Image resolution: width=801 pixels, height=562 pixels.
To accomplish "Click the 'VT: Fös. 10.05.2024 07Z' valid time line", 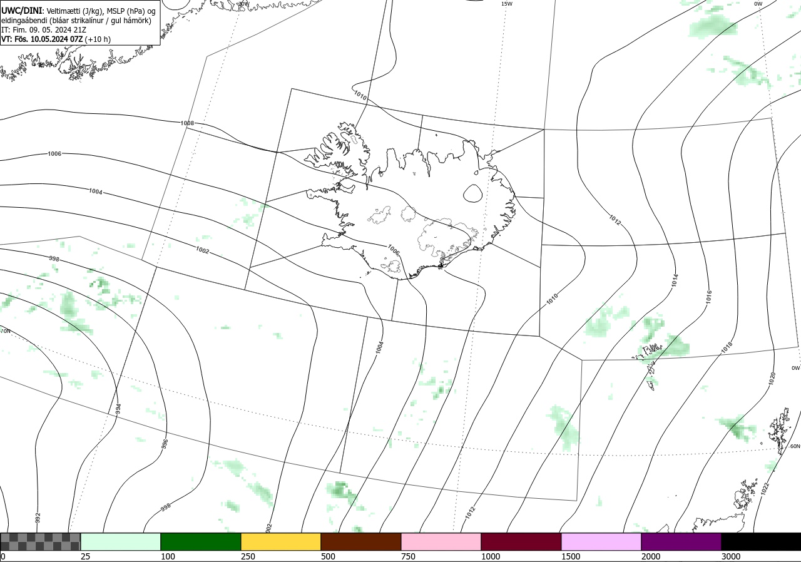I will click(56, 39).
